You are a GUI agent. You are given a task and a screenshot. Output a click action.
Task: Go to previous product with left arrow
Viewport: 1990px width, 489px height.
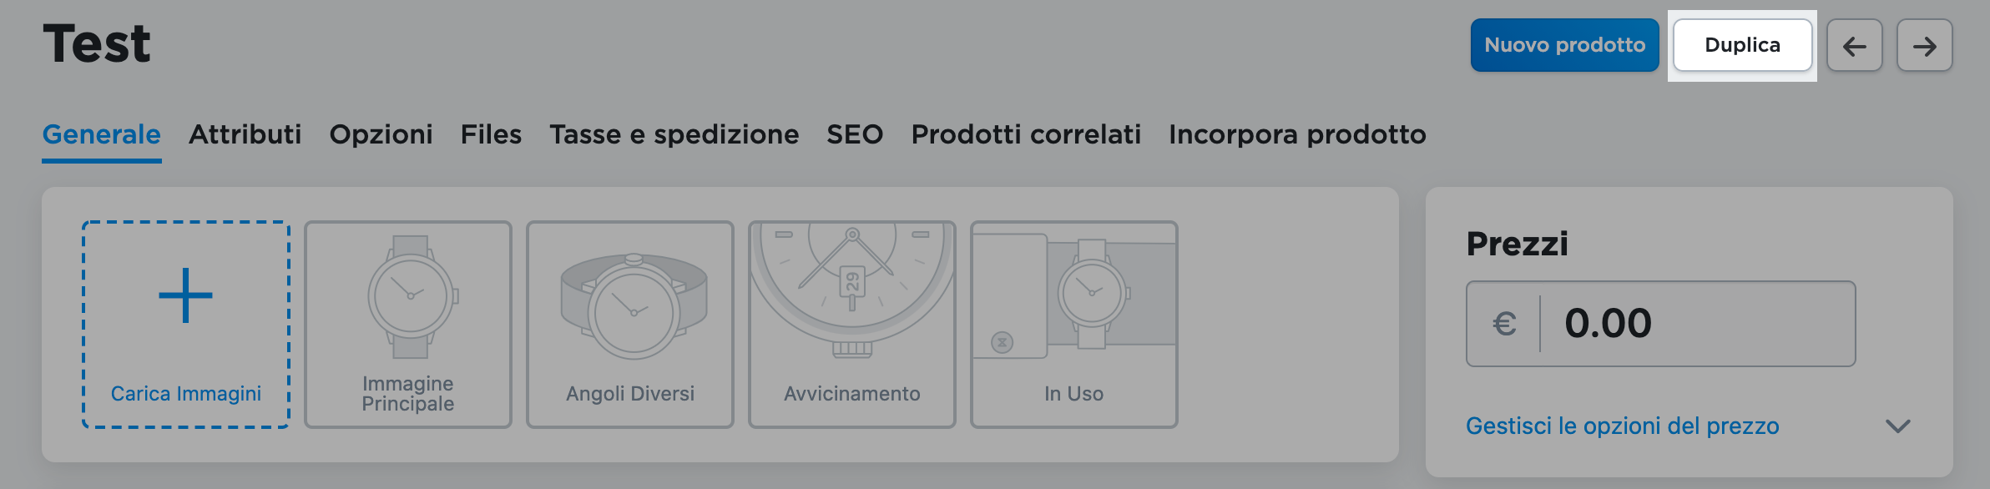pos(1854,46)
